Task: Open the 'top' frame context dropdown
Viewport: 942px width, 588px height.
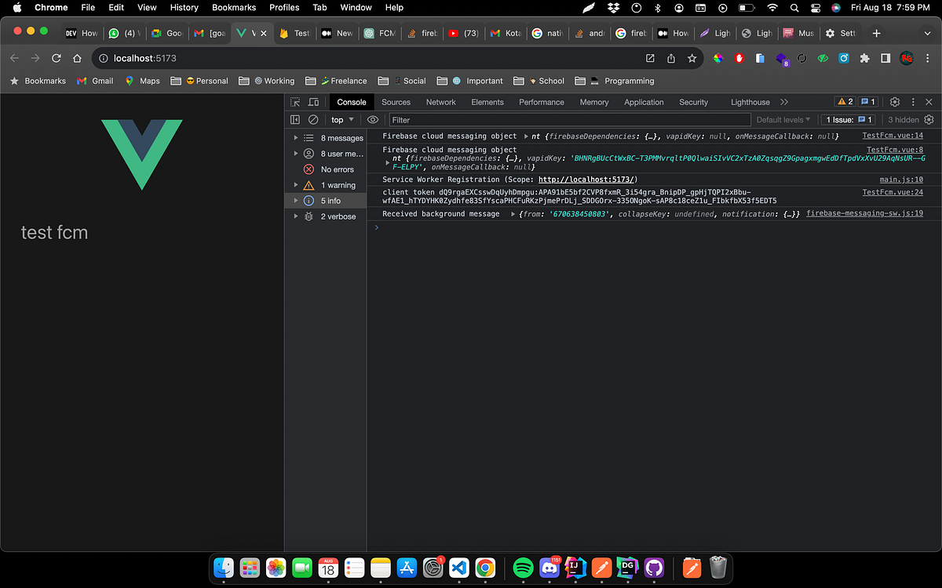Action: pos(341,119)
